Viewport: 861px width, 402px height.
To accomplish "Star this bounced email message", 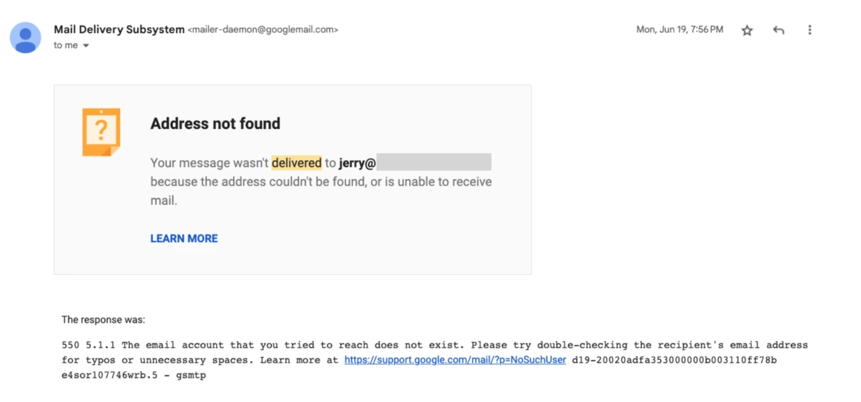I will click(x=747, y=30).
